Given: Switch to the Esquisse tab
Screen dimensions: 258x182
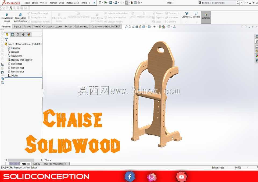Looking at the screenshot, I should [17, 27].
